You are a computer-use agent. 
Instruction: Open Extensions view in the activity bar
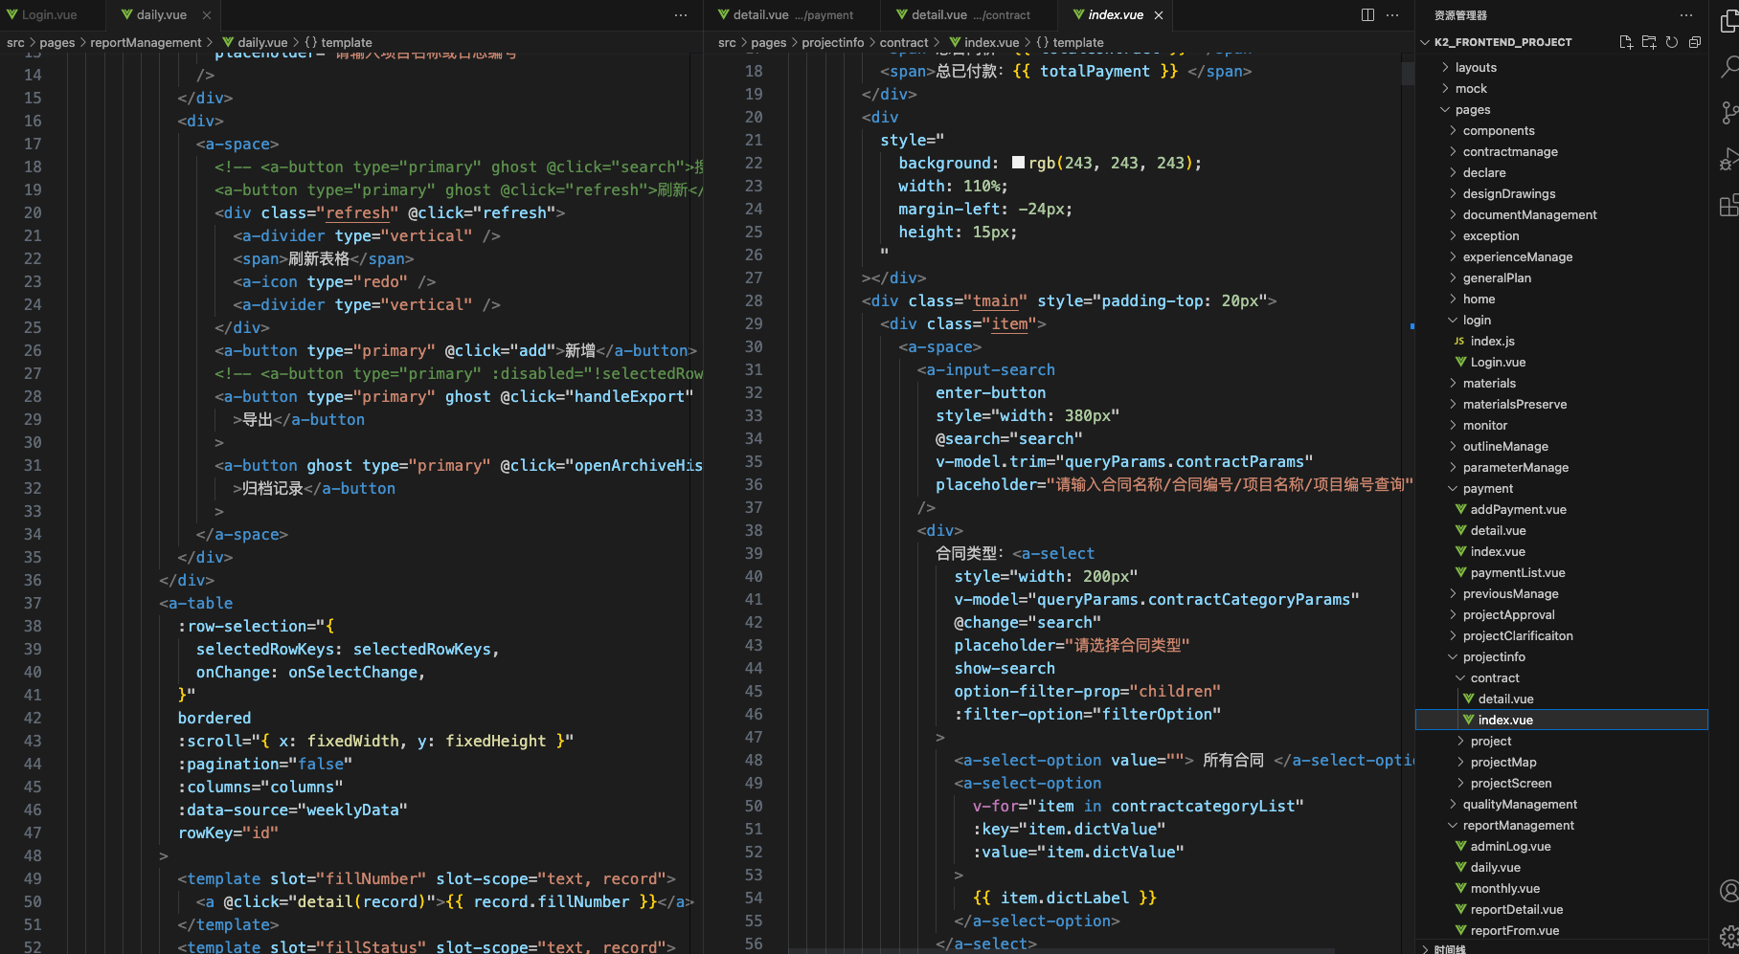(1728, 205)
